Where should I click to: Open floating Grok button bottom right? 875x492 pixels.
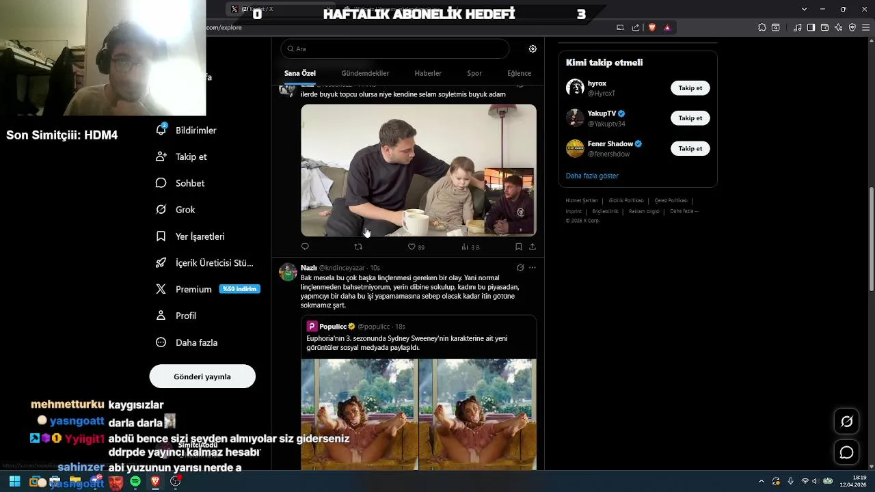[846, 422]
